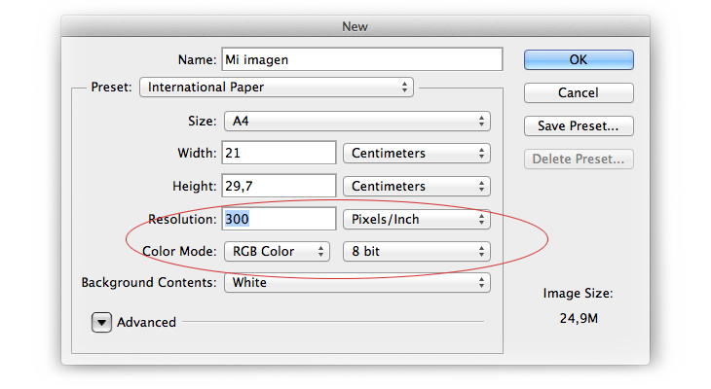This screenshot has width=711, height=389.
Task: Open the Size dropdown set to A4
Action: coord(357,122)
